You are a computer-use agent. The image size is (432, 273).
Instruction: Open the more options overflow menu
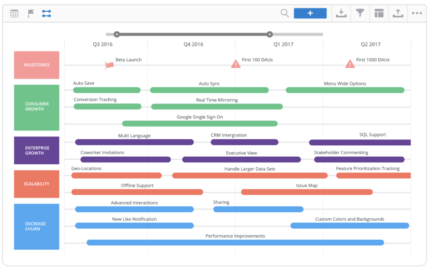pyautogui.click(x=417, y=13)
